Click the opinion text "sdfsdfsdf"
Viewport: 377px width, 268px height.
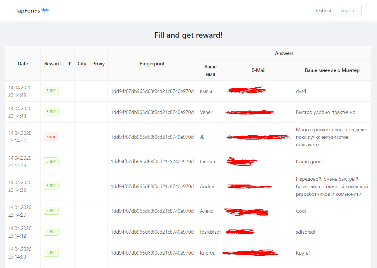(306, 232)
